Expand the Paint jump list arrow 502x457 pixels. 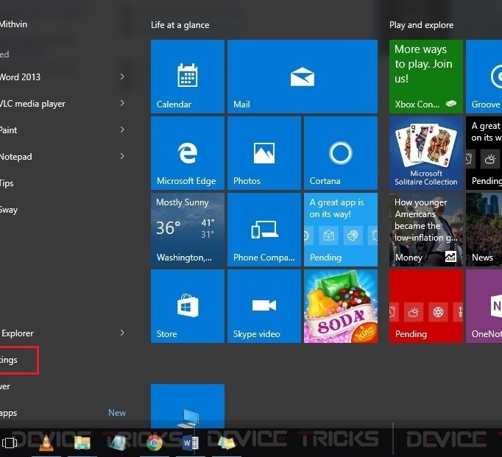click(x=122, y=130)
